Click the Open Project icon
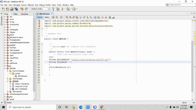Screen dimensions: 196x110 pyautogui.click(x=12, y=9)
